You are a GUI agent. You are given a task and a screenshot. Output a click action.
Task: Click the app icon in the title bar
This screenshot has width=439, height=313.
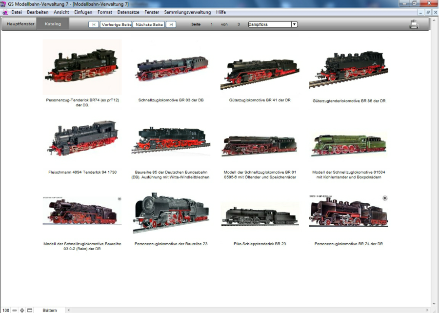(3, 4)
